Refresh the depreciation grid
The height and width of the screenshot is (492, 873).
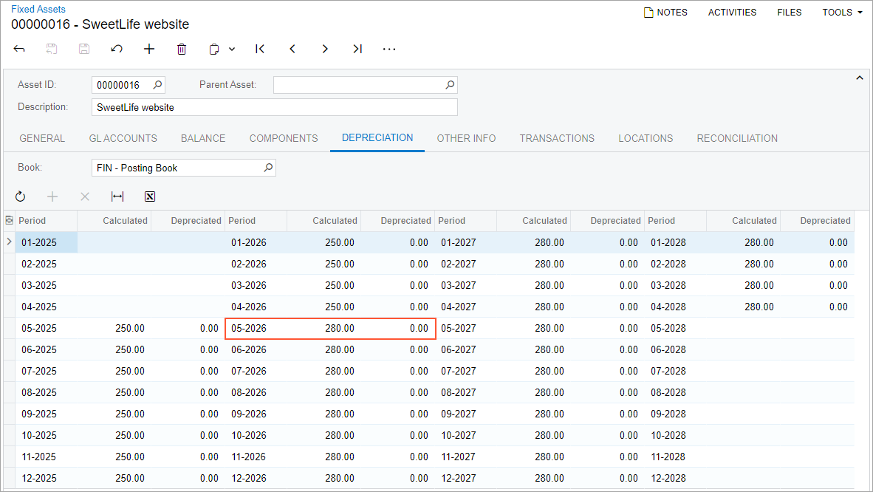point(20,197)
